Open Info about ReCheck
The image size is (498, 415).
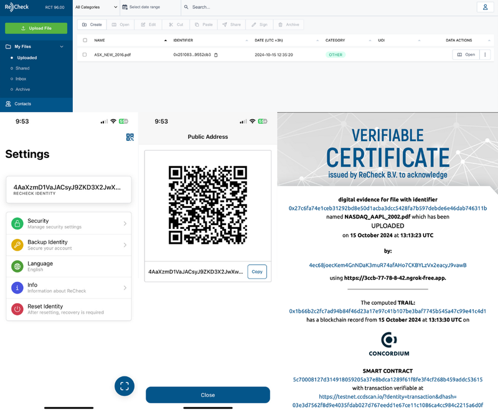click(68, 287)
